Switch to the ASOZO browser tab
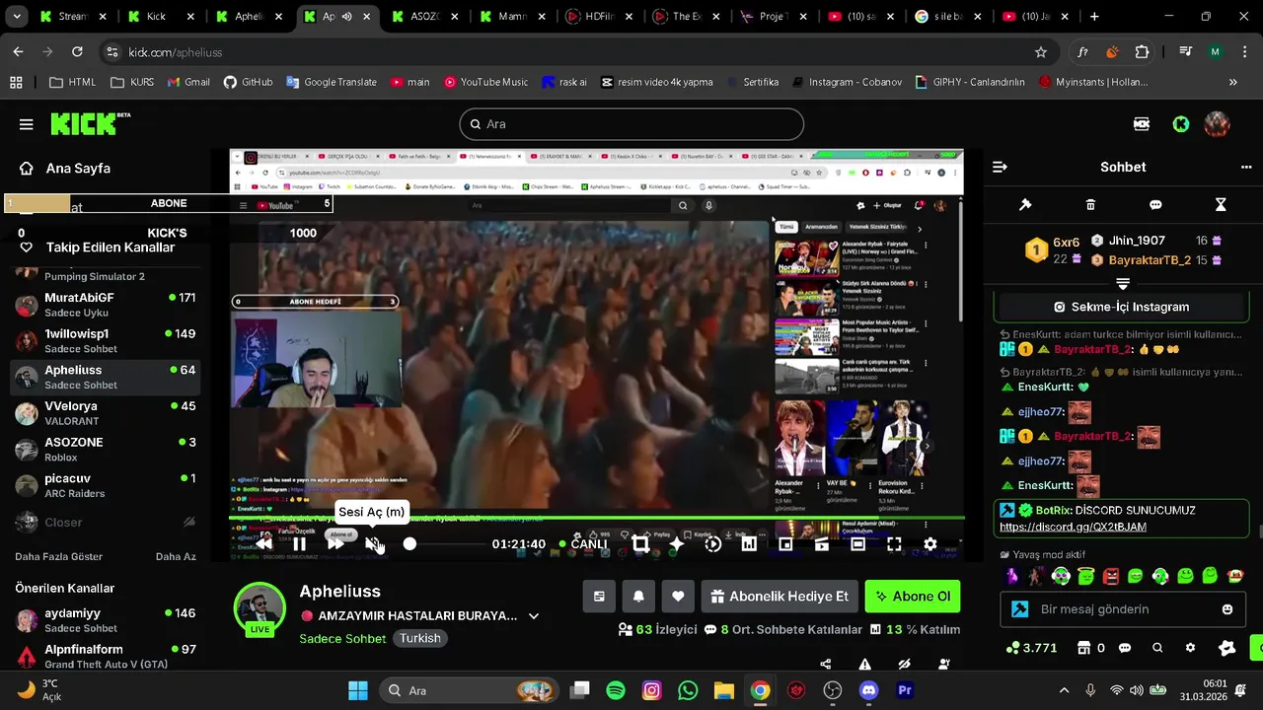Screen dimensions: 1263x710 coord(425,17)
